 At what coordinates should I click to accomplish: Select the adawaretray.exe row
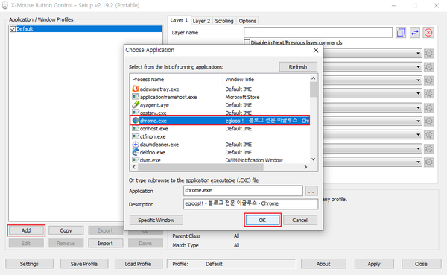(x=221, y=89)
